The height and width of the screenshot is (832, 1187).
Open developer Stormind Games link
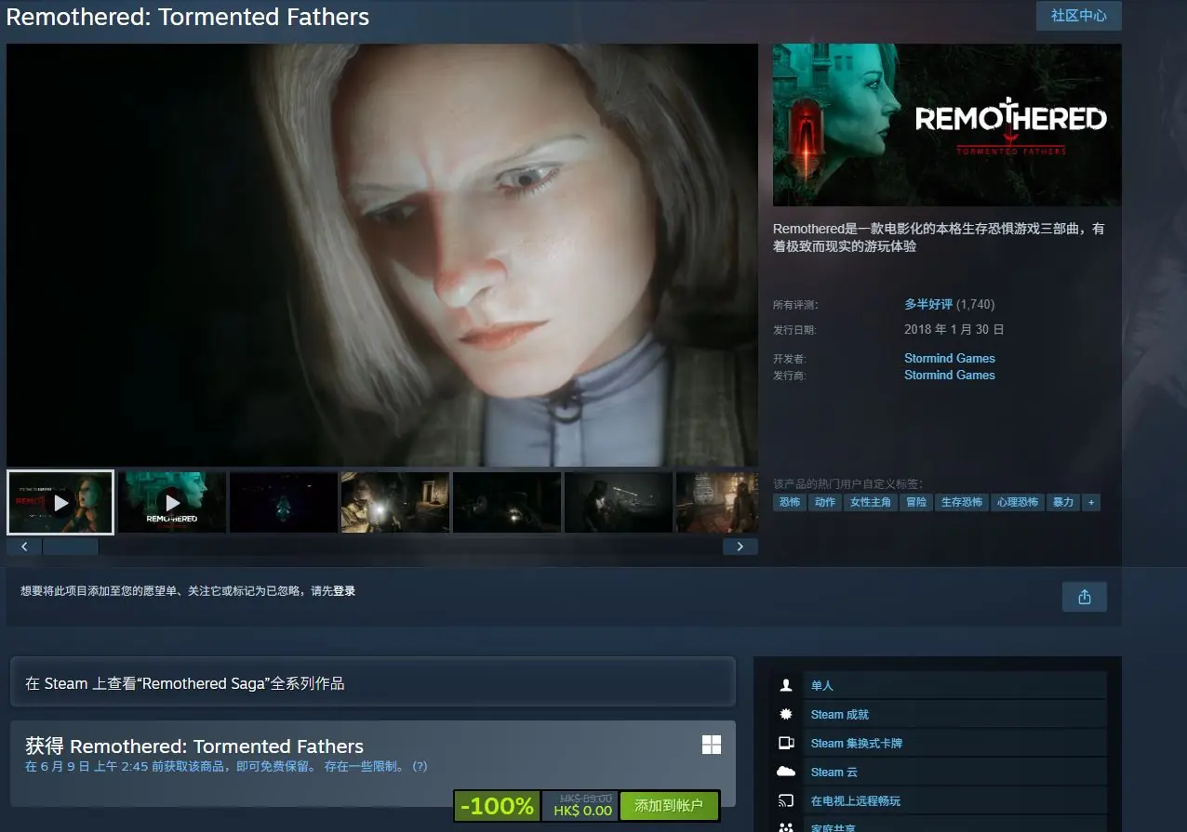950,358
